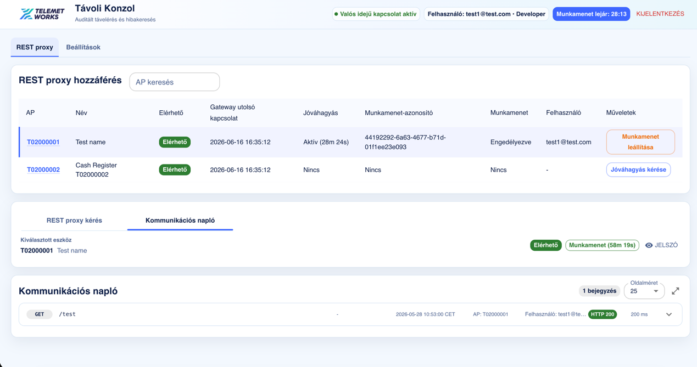Click the Cash Register T02000002 name cell
Image resolution: width=697 pixels, height=367 pixels.
pos(96,170)
